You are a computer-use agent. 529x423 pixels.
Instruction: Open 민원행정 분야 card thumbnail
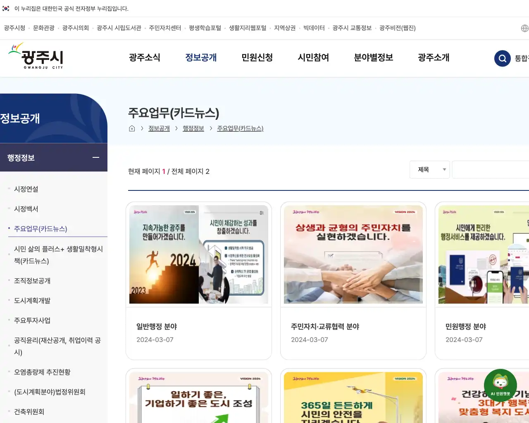click(x=484, y=254)
